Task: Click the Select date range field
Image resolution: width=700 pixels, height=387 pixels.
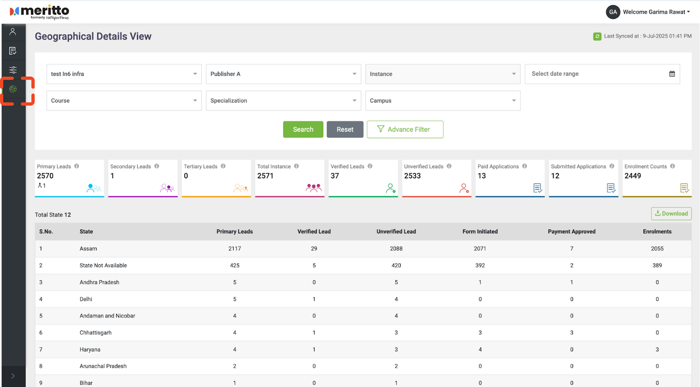Action: pyautogui.click(x=595, y=74)
